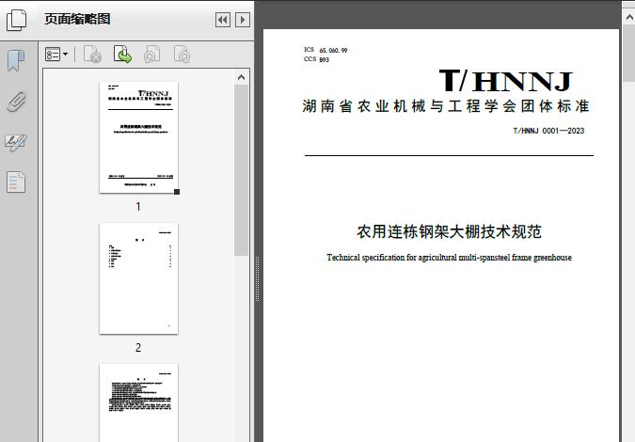The height and width of the screenshot is (442, 635).
Task: Click the text 湖南省农业机械与工程学会团体标准
Action: [446, 106]
